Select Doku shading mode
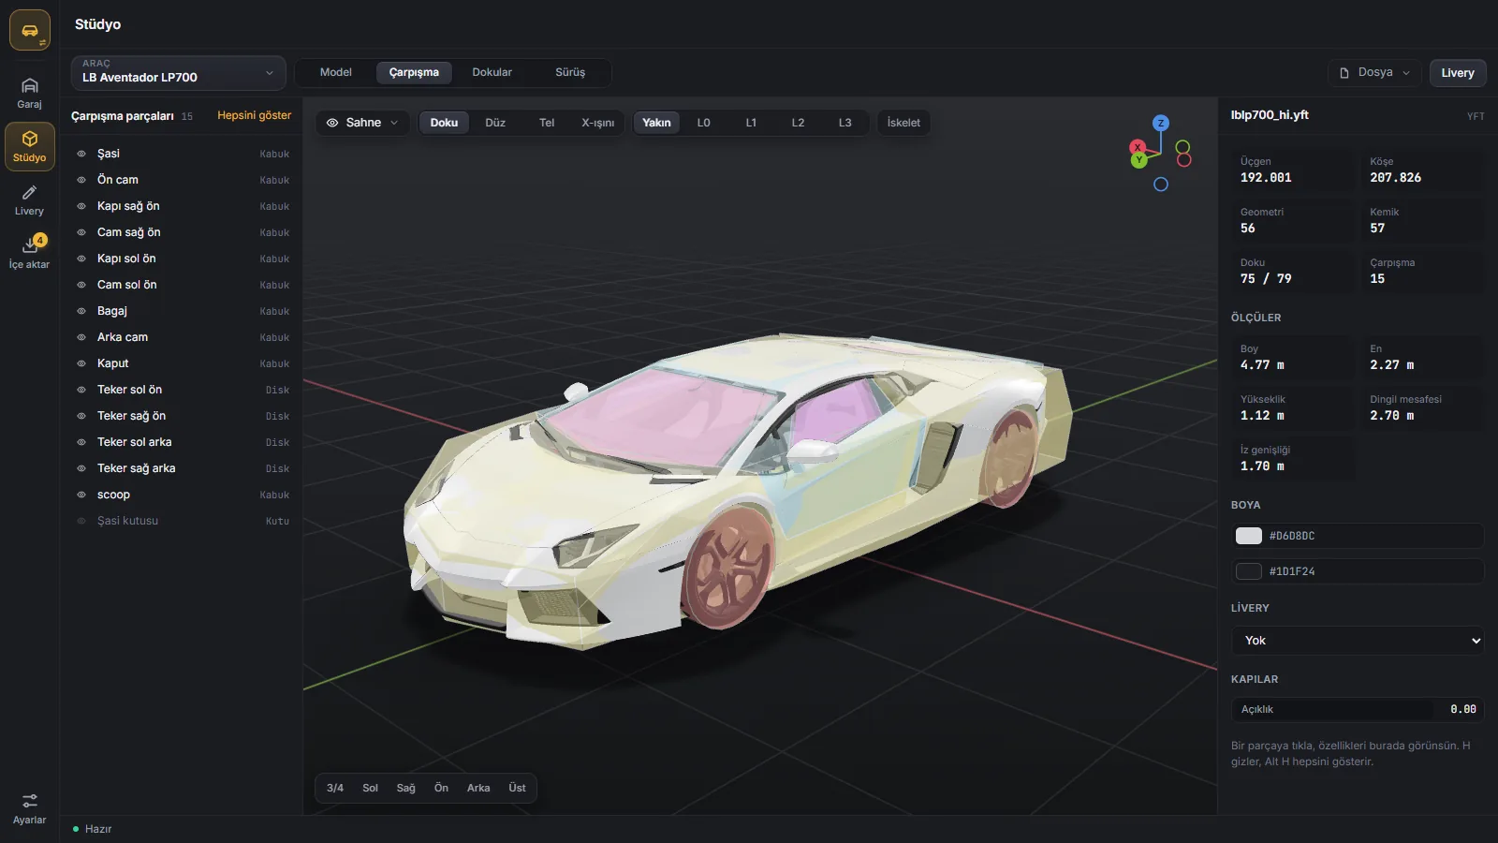 [444, 123]
